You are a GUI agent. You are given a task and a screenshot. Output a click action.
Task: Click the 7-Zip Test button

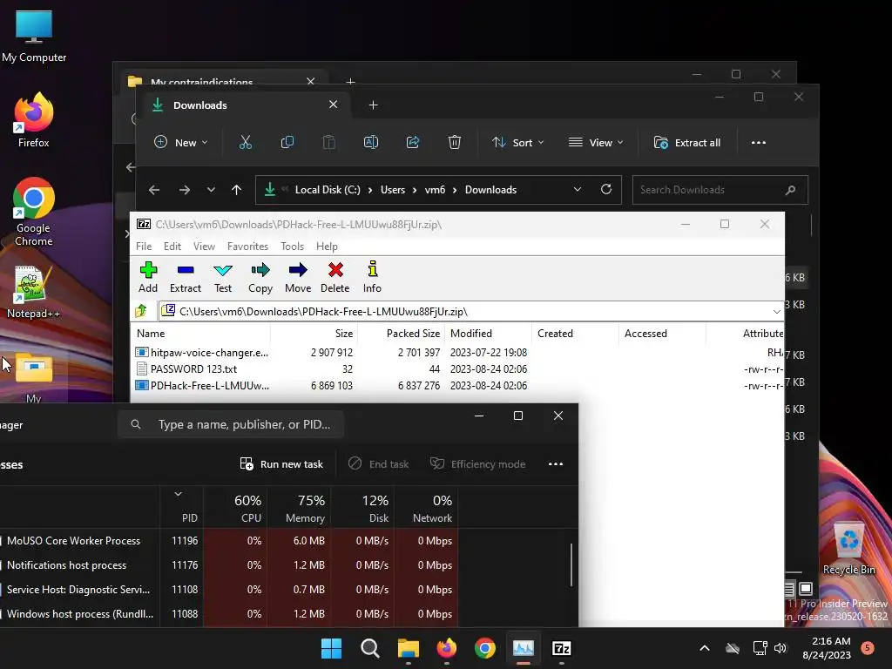(223, 277)
